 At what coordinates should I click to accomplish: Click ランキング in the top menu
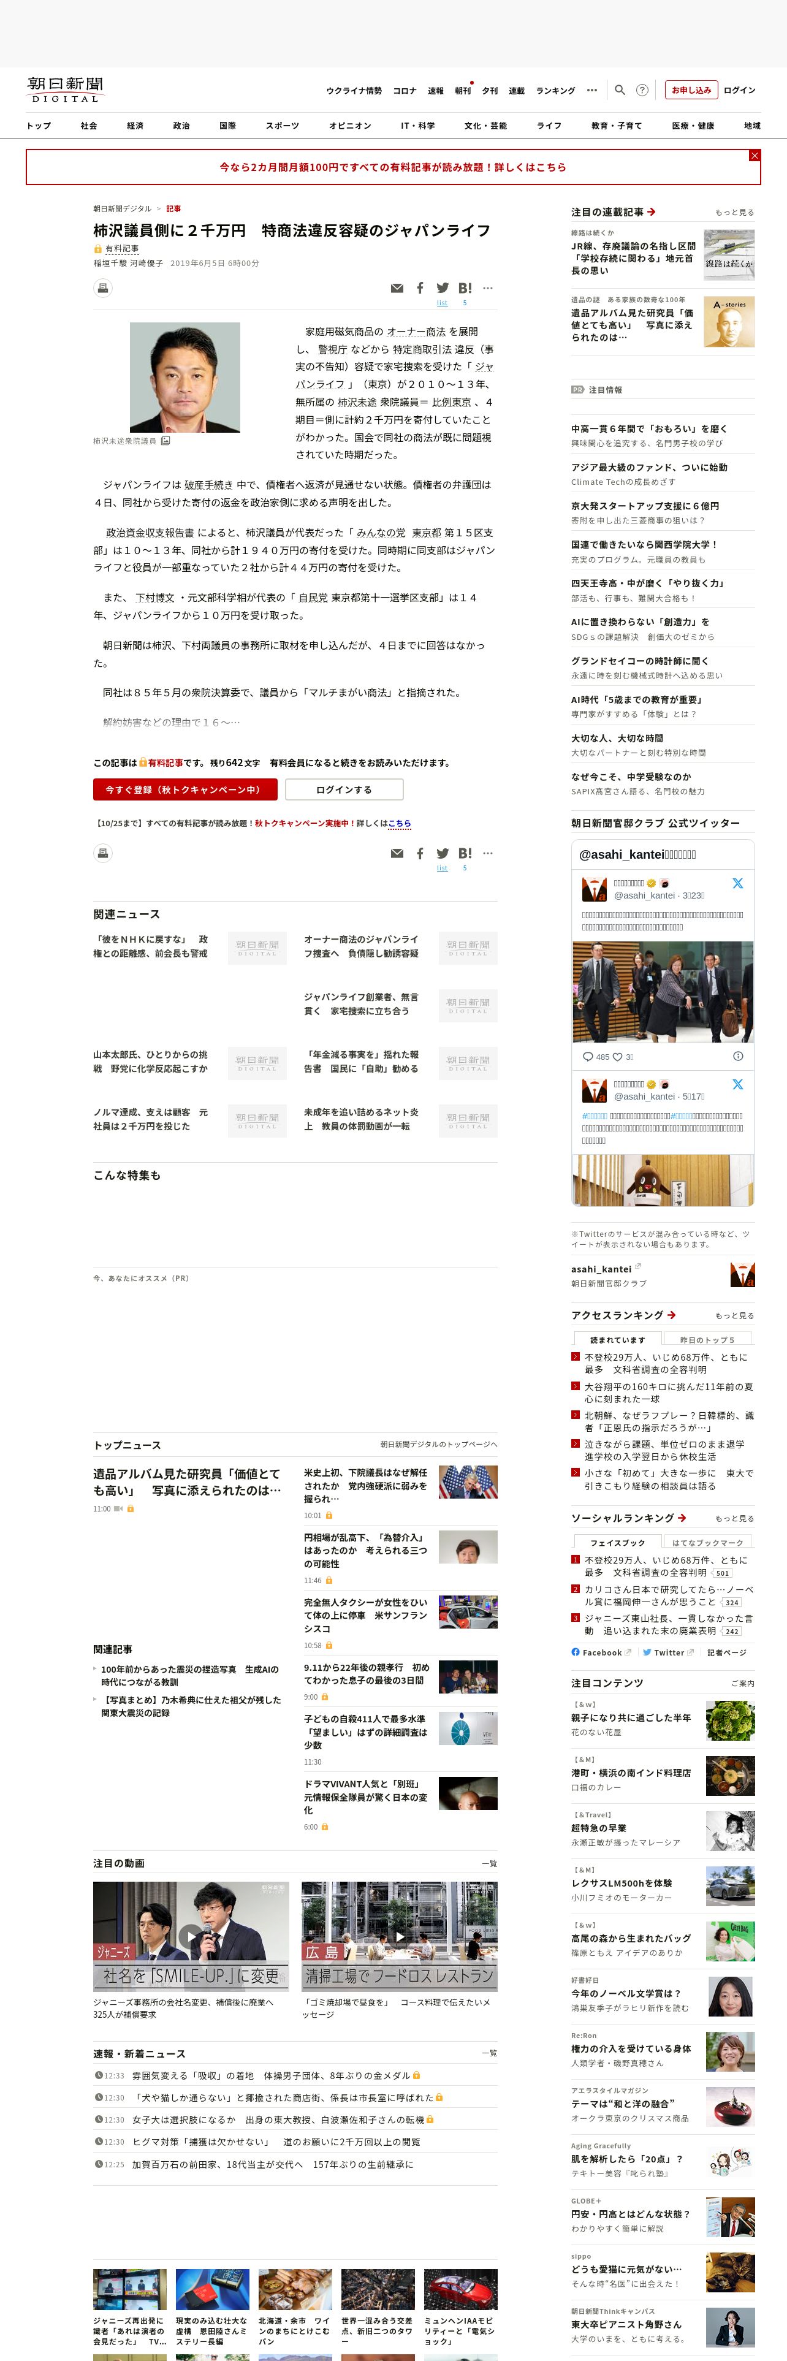[x=555, y=91]
